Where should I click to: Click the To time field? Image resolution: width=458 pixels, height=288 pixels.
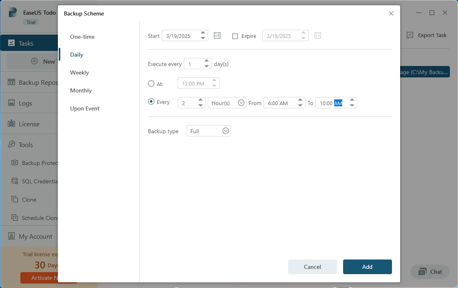click(x=336, y=103)
